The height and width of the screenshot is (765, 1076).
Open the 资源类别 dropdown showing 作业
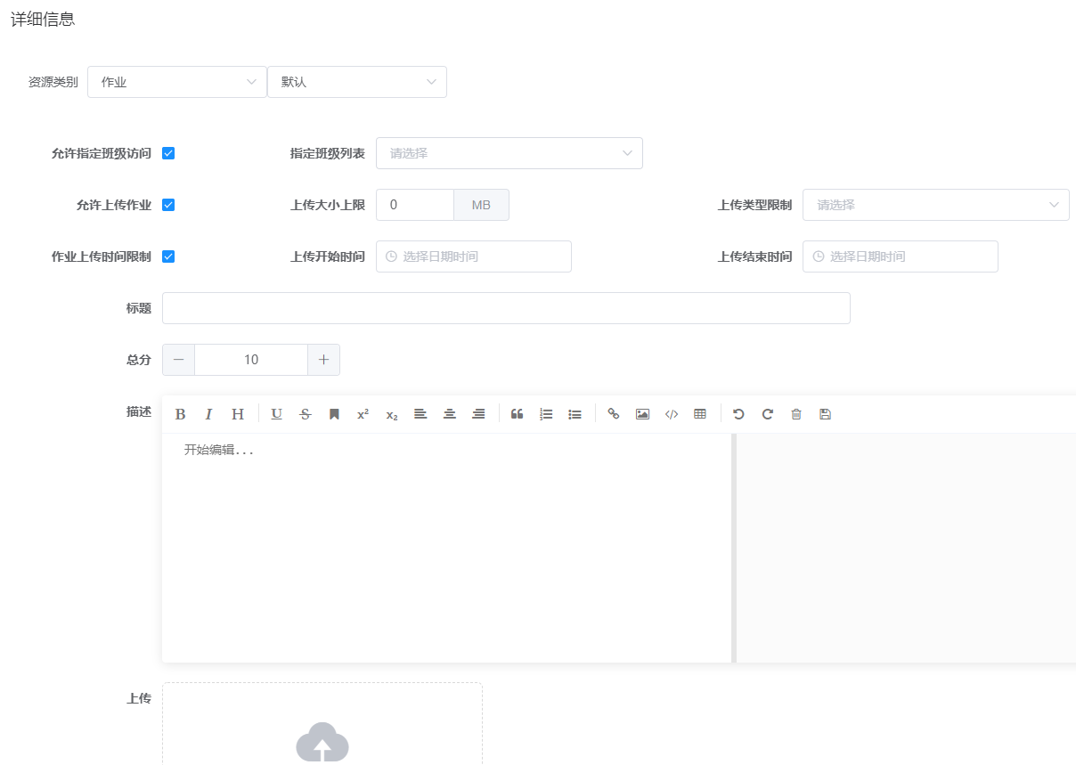(176, 82)
